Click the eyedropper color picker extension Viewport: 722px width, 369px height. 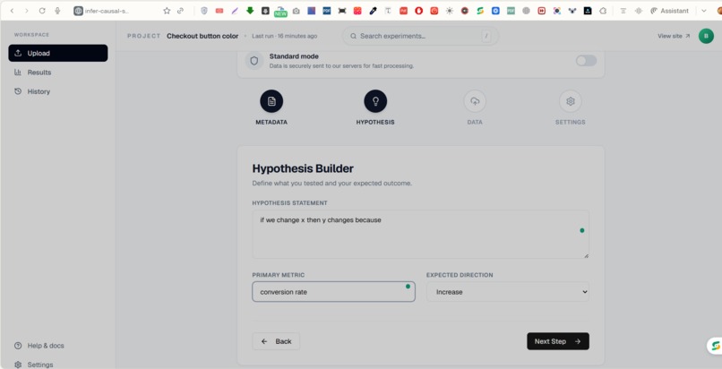click(x=373, y=11)
